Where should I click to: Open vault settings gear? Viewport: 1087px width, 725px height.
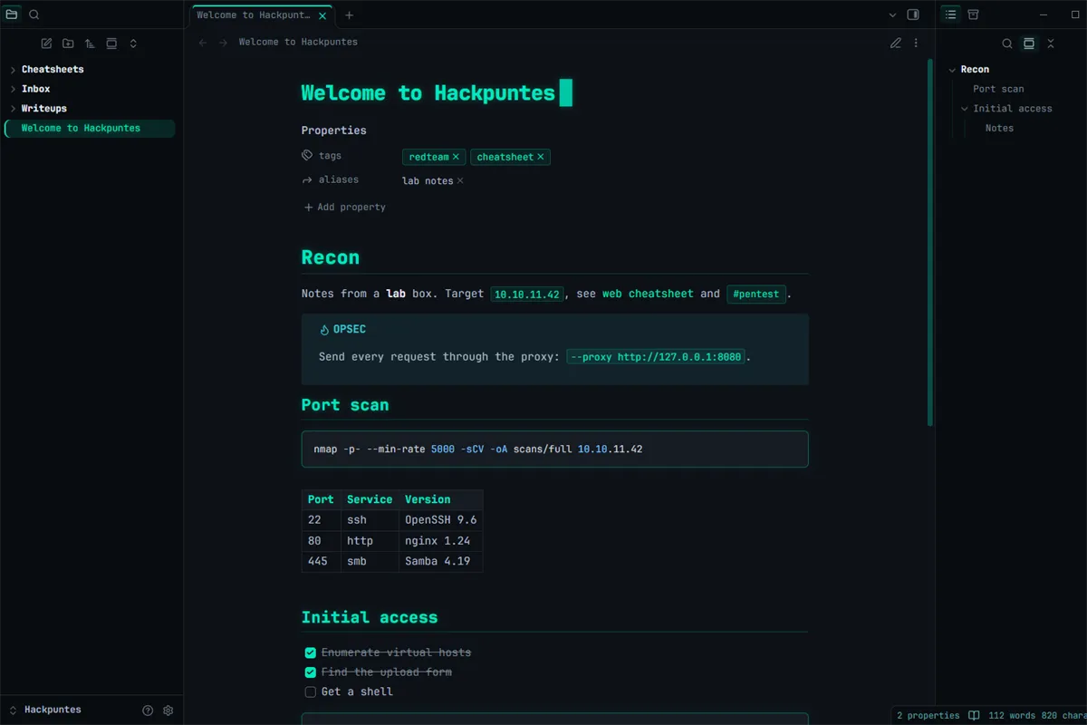(168, 710)
